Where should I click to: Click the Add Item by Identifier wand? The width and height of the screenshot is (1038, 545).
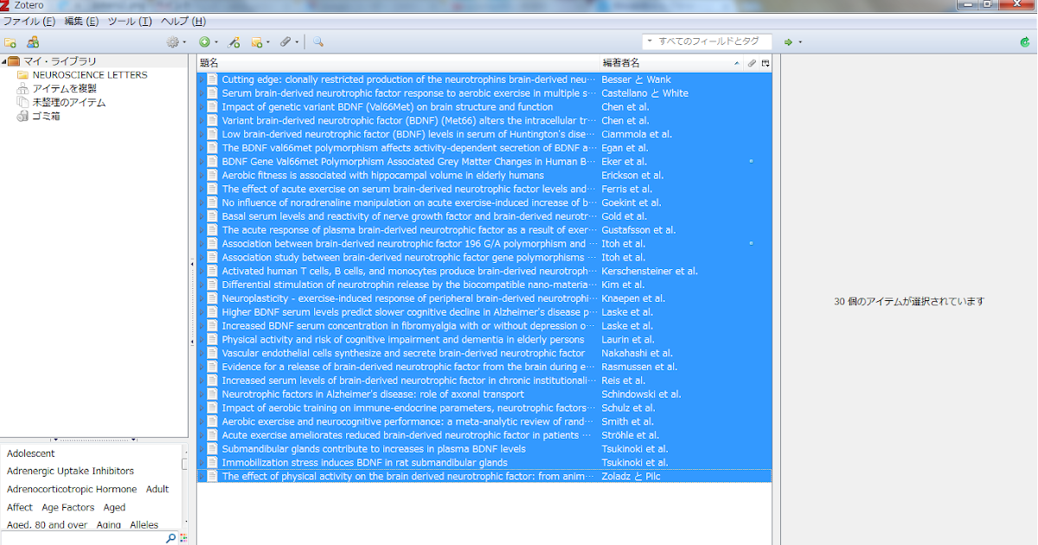point(234,42)
